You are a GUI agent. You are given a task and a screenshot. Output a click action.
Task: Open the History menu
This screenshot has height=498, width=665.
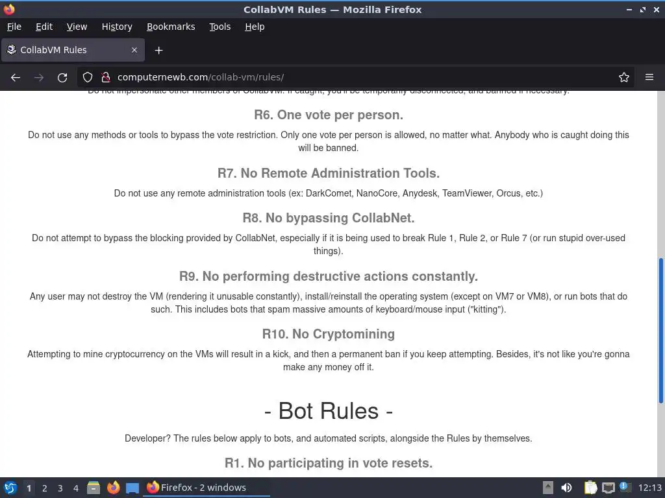[117, 27]
